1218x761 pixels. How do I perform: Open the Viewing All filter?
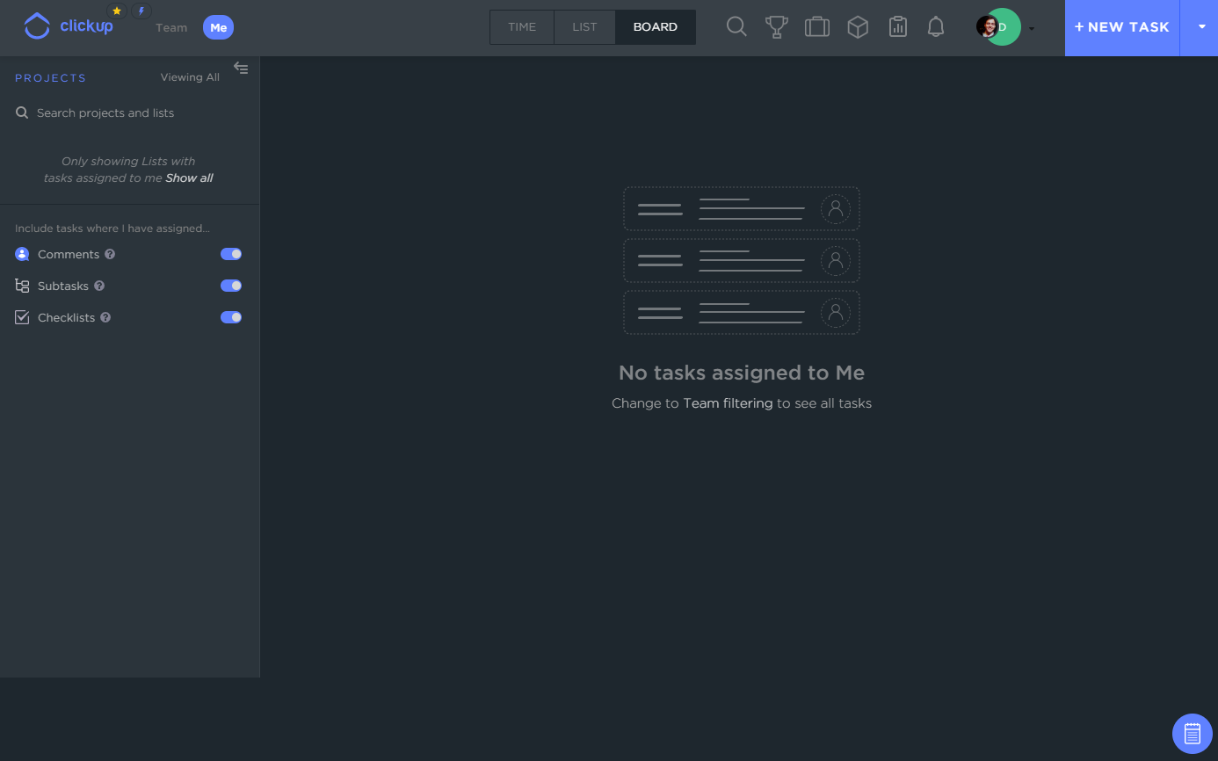[190, 77]
